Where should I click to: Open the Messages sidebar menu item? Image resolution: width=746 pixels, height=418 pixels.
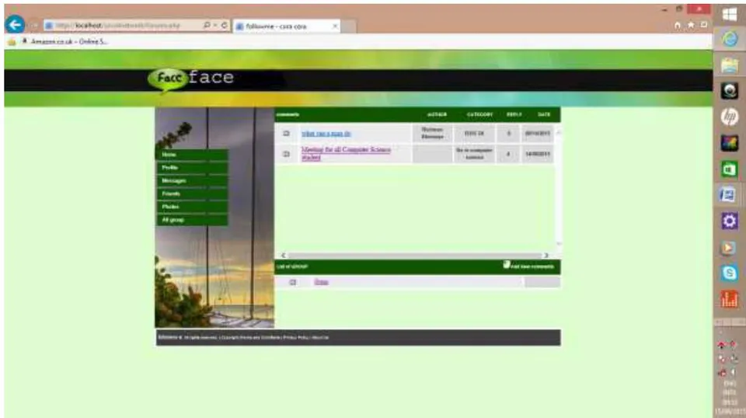point(192,181)
